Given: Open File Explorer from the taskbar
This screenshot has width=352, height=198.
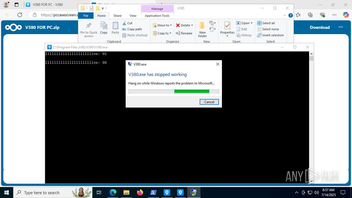Looking at the screenshot, I should (126, 193).
